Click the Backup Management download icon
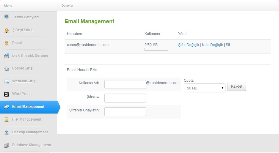 click(x=7, y=133)
